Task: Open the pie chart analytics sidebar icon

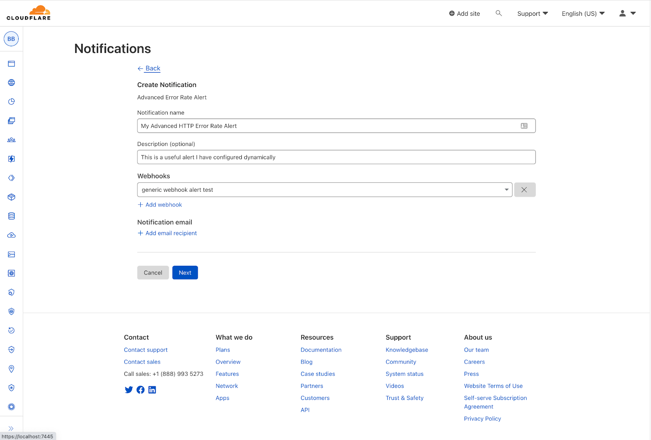Action: (11, 102)
